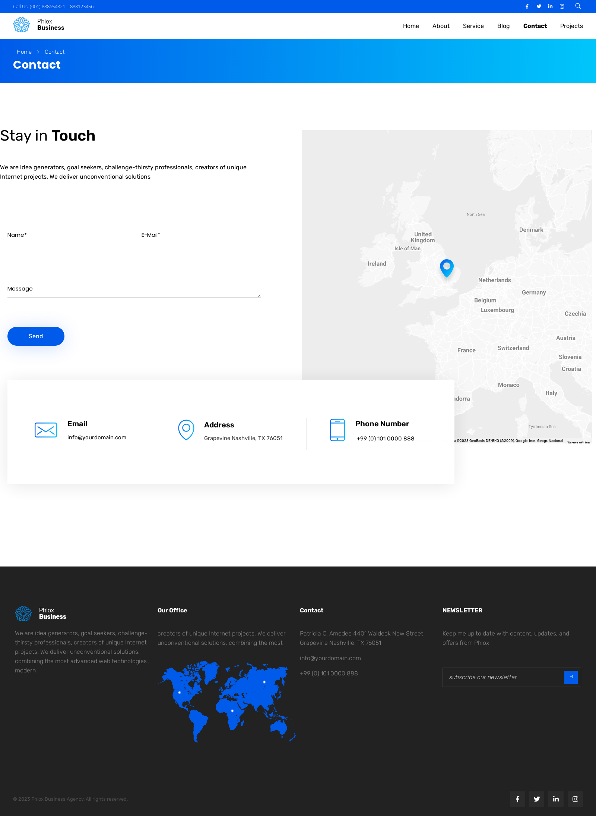The width and height of the screenshot is (596, 816).
Task: Click the blue map location pin
Action: [x=446, y=267]
